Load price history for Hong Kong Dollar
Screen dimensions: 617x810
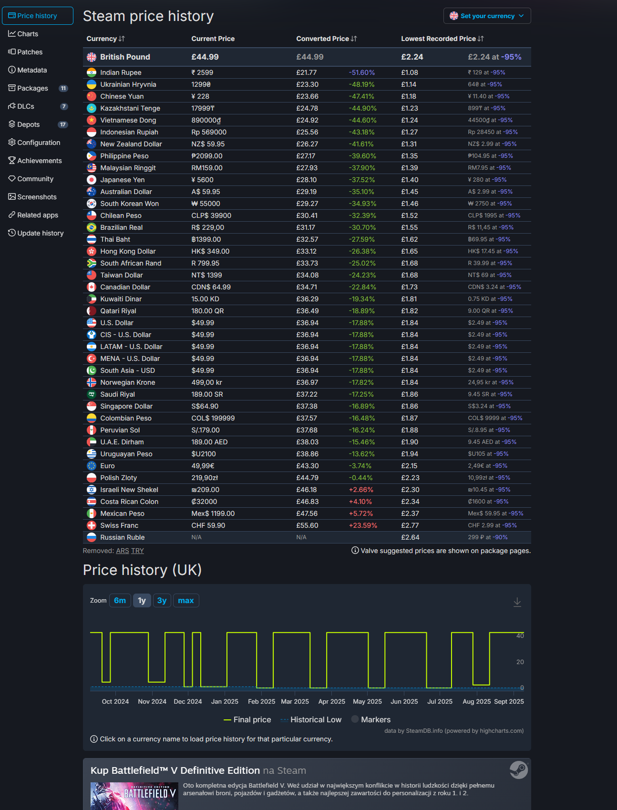pos(128,251)
